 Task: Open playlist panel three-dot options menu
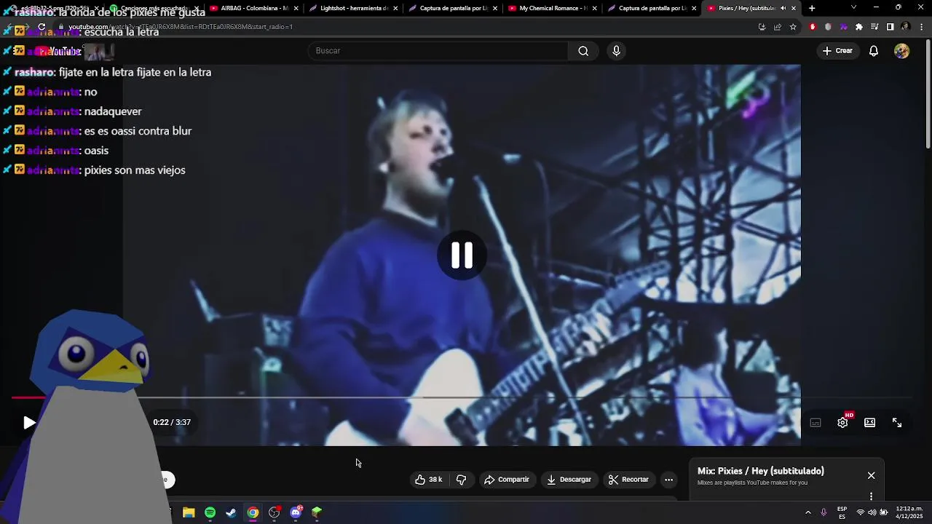871,496
